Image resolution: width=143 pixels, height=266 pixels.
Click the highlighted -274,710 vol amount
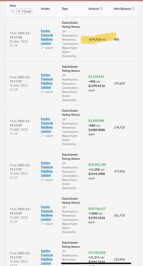(x=97, y=39)
